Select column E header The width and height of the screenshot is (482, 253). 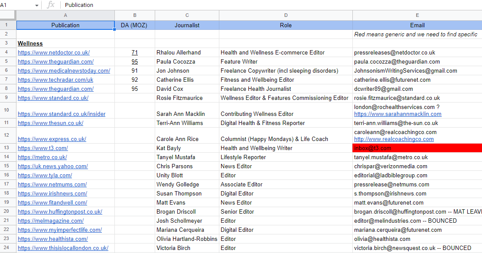point(417,15)
